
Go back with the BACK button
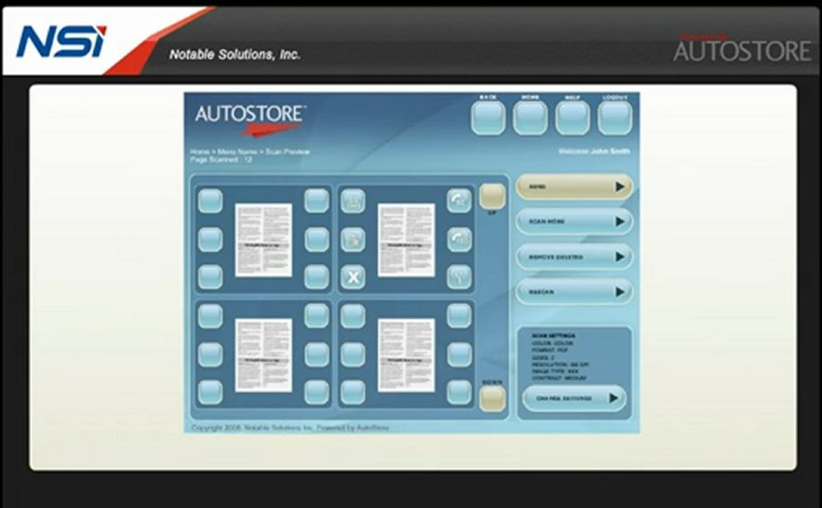[x=488, y=118]
